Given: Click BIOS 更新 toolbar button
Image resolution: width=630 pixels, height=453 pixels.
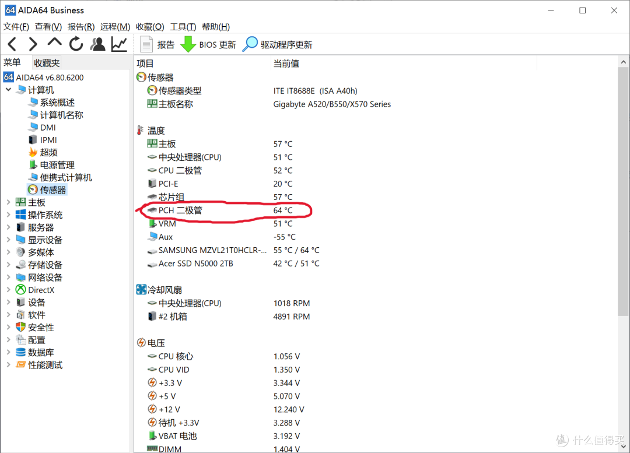Looking at the screenshot, I should coord(208,44).
